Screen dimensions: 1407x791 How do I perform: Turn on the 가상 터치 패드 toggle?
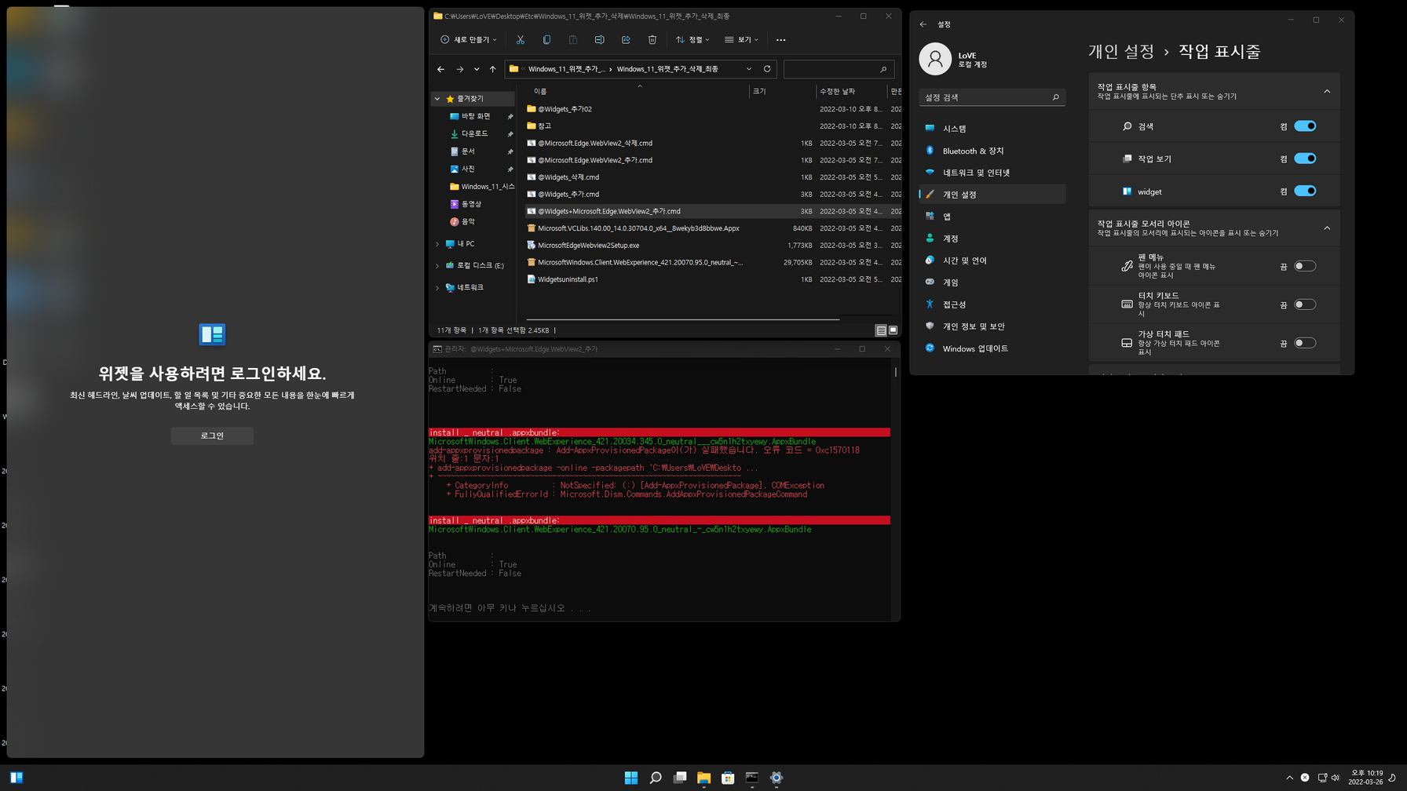(1305, 343)
